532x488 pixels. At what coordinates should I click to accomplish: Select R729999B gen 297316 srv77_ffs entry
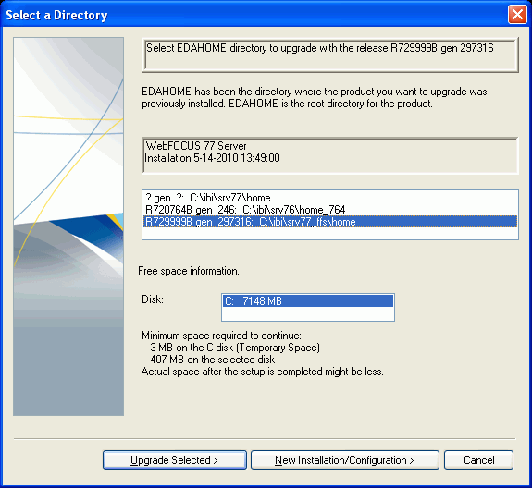click(x=329, y=222)
